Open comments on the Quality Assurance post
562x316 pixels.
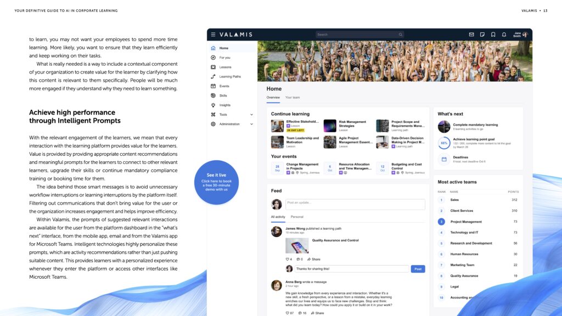pos(298,259)
